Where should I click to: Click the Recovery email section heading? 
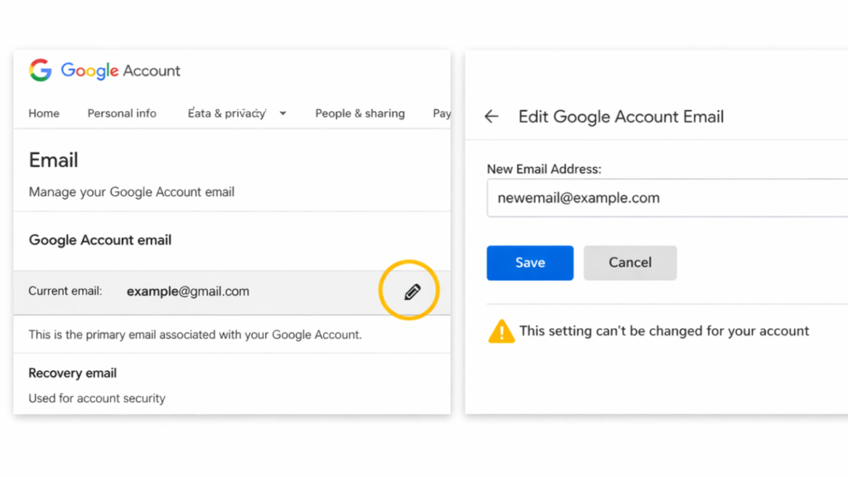point(72,373)
